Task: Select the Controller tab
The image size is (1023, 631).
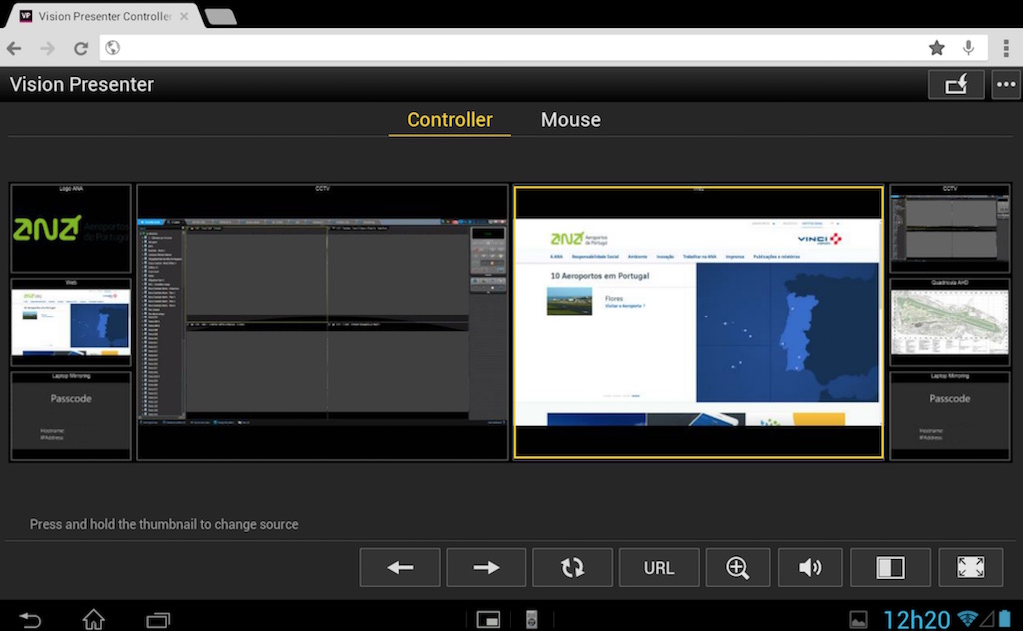Action: [x=450, y=120]
